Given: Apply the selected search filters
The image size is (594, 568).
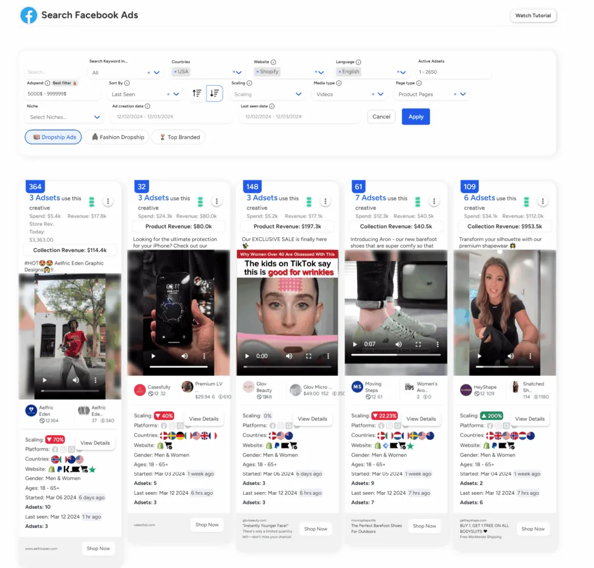Looking at the screenshot, I should [416, 117].
